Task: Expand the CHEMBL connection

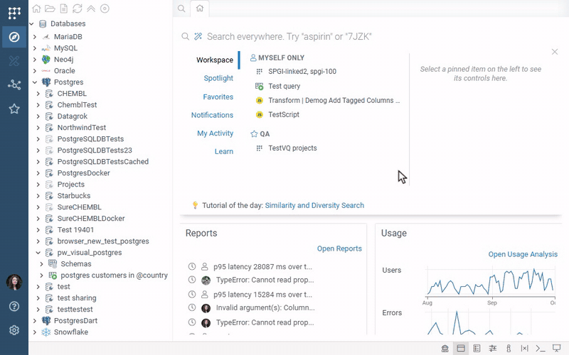Action: click(38, 94)
